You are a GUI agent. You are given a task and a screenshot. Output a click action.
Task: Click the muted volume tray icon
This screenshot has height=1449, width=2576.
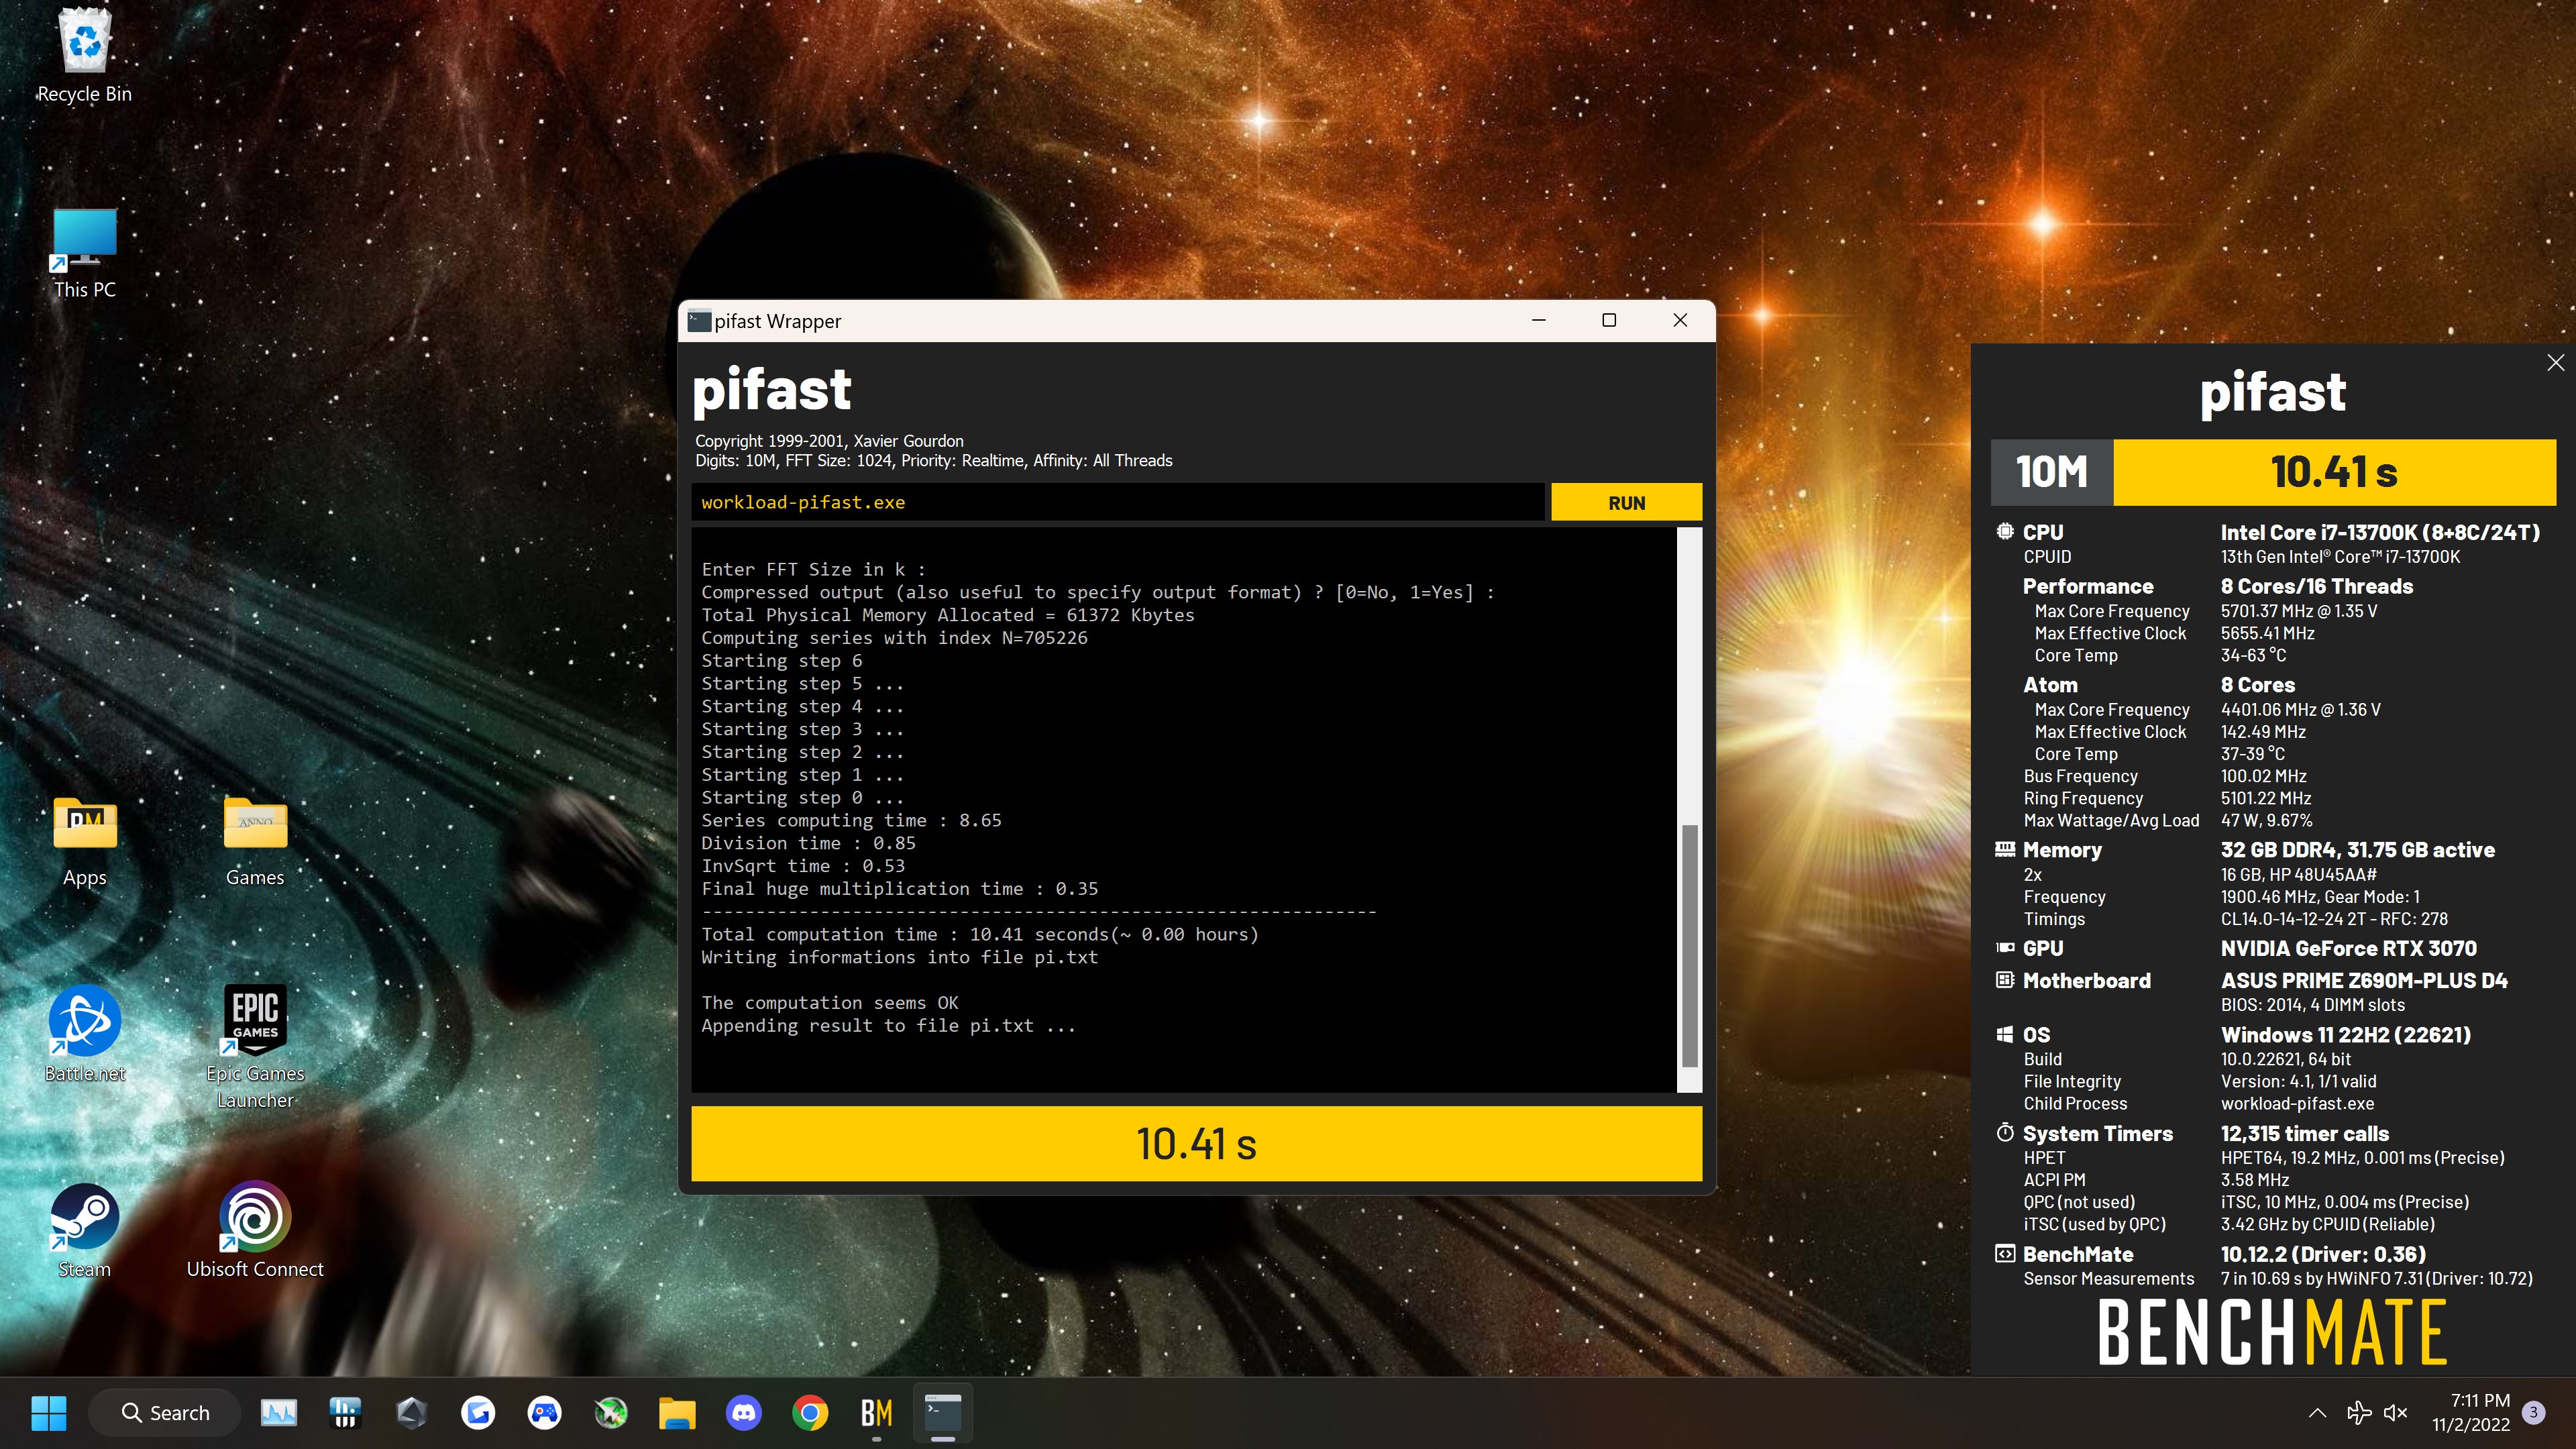(x=2395, y=1413)
